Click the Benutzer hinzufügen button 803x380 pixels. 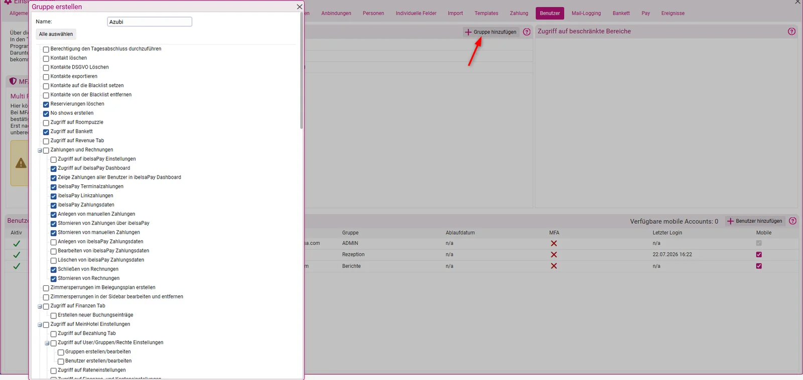pos(755,221)
